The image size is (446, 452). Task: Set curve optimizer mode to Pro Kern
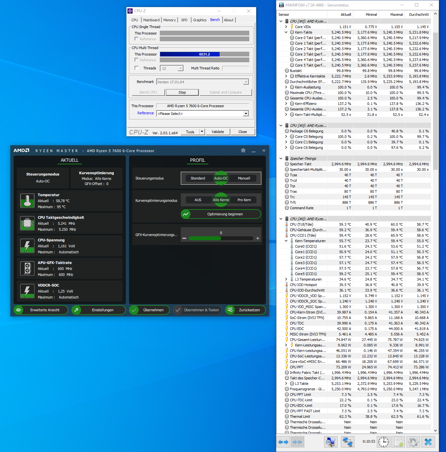pos(244,200)
